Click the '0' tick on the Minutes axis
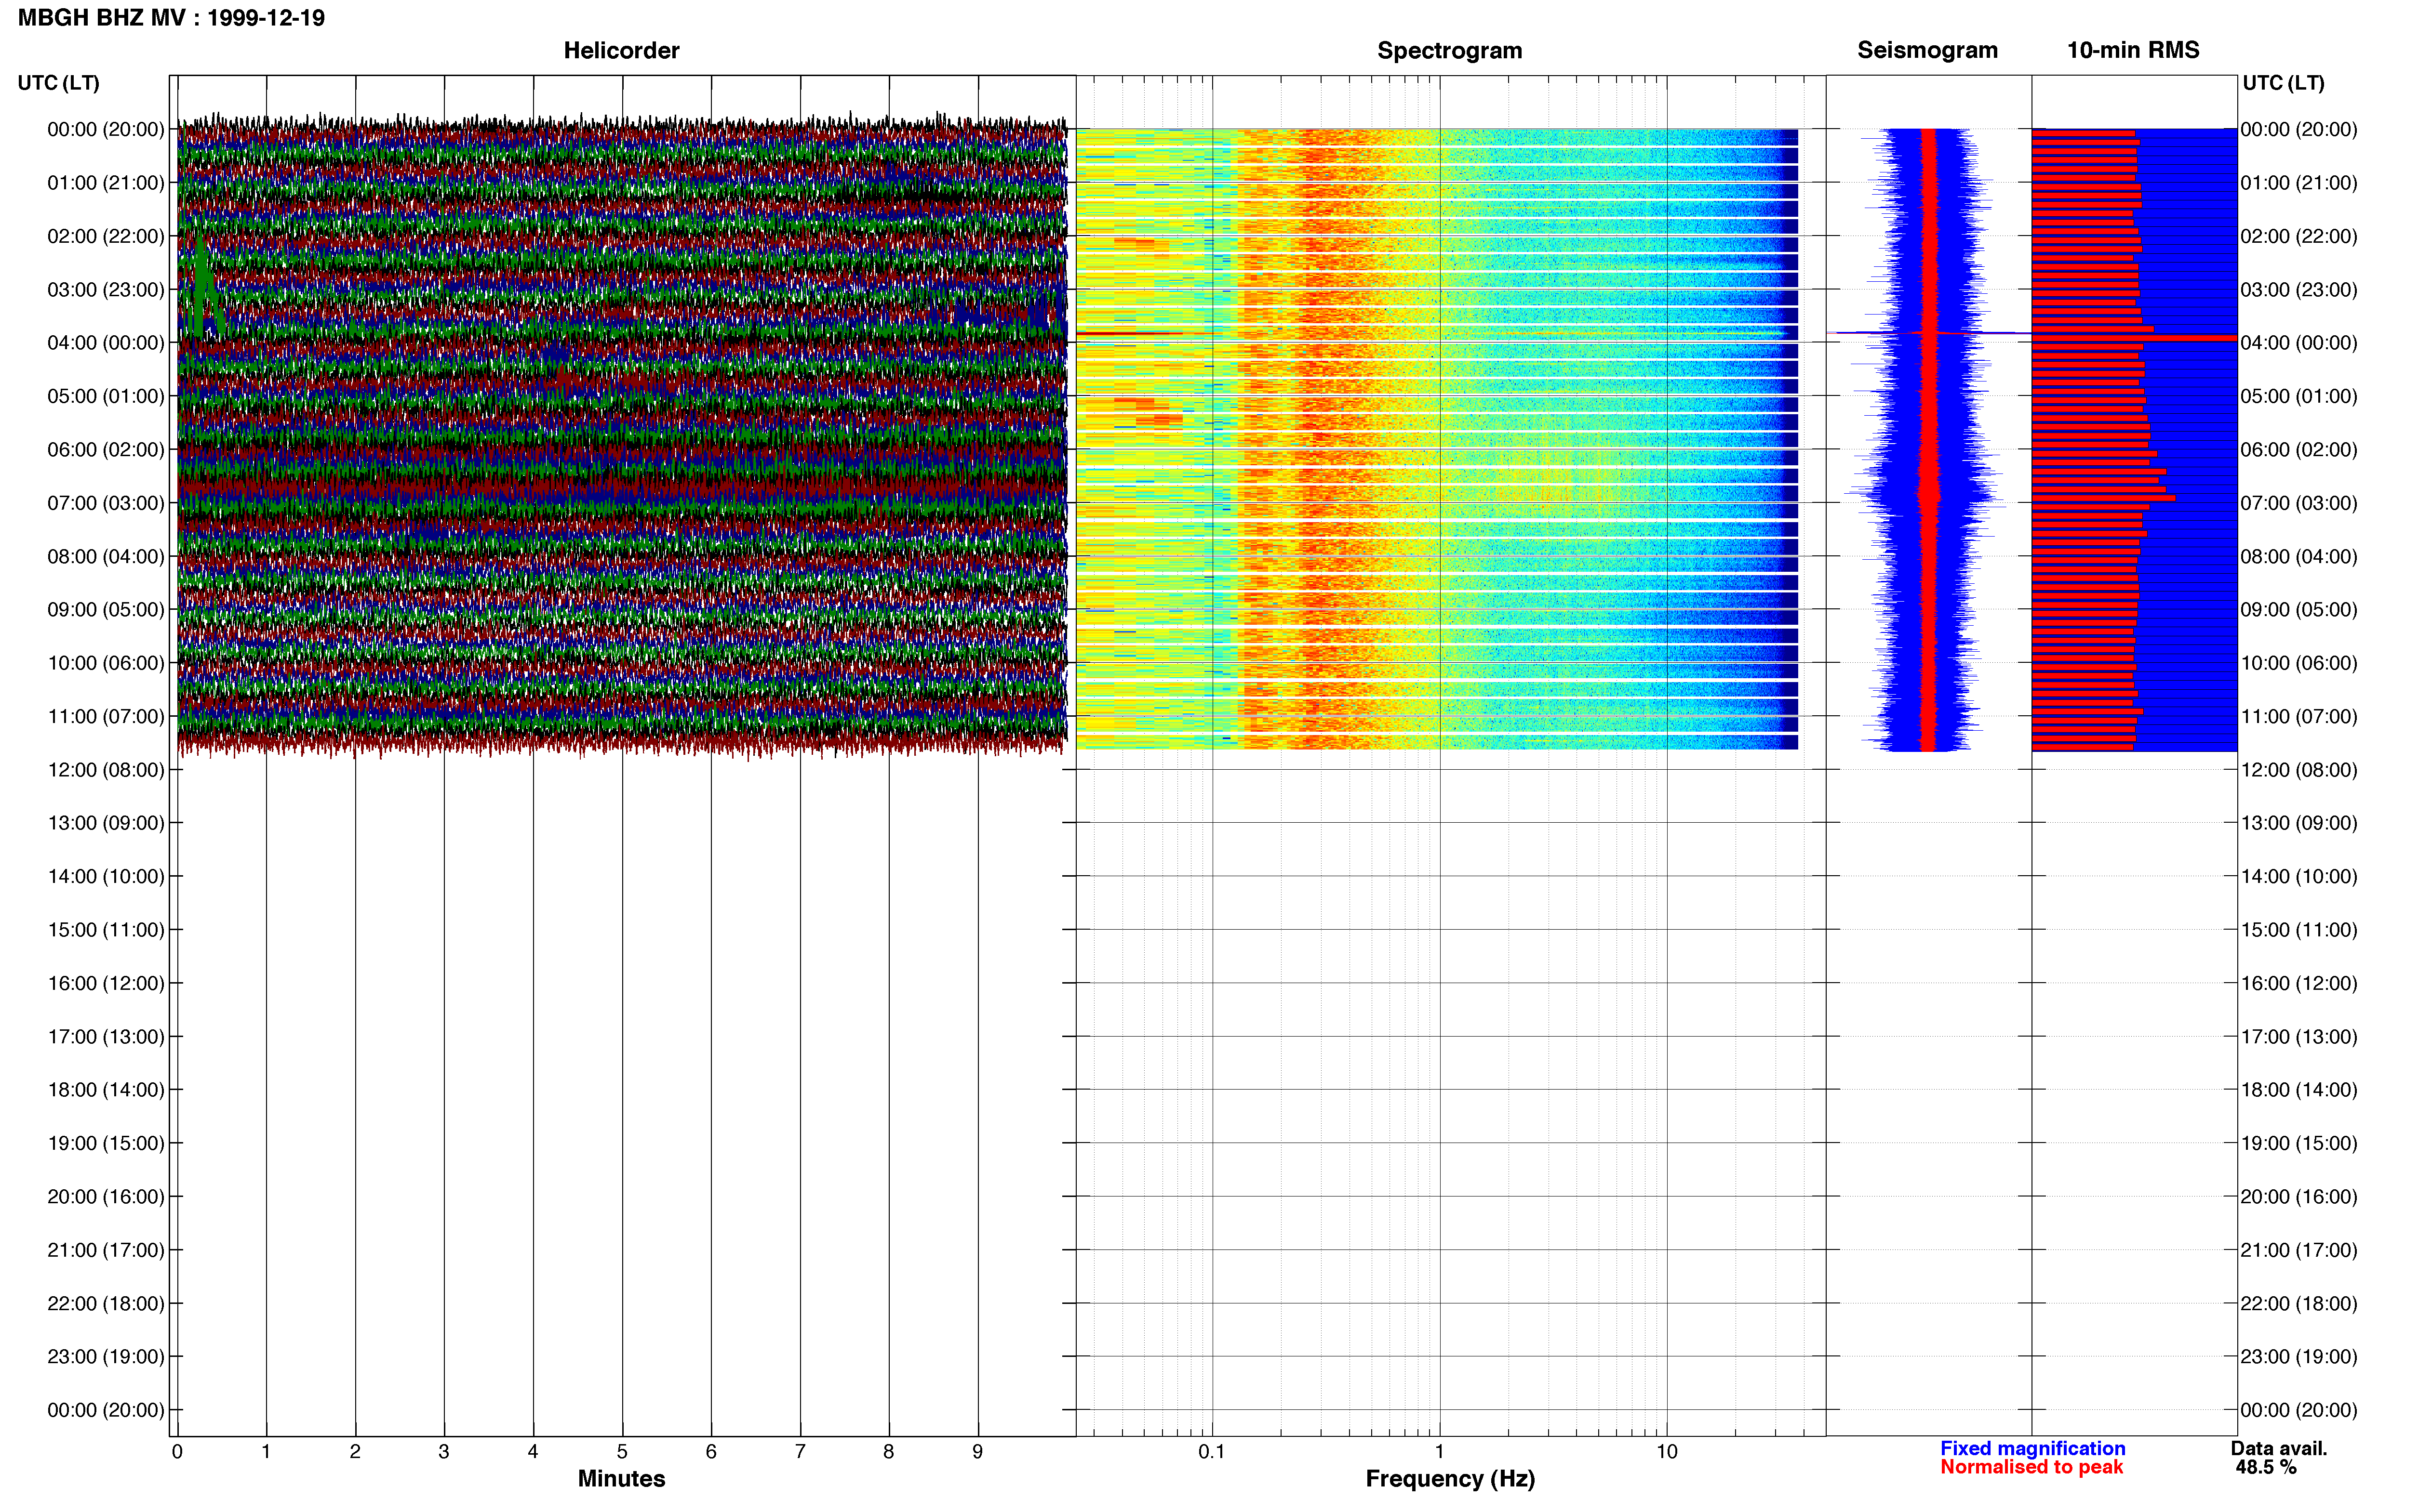Screen dimensions: 2419x1512 [177, 1452]
